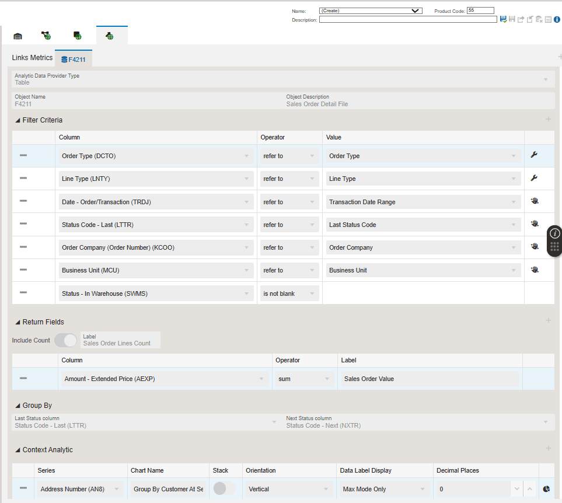Click the export/share arrow icon

(x=521, y=19)
